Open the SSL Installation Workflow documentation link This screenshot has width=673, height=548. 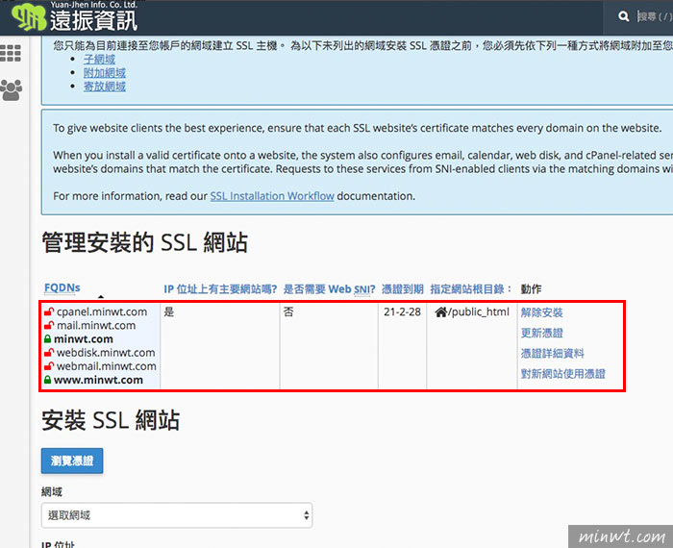coord(272,196)
